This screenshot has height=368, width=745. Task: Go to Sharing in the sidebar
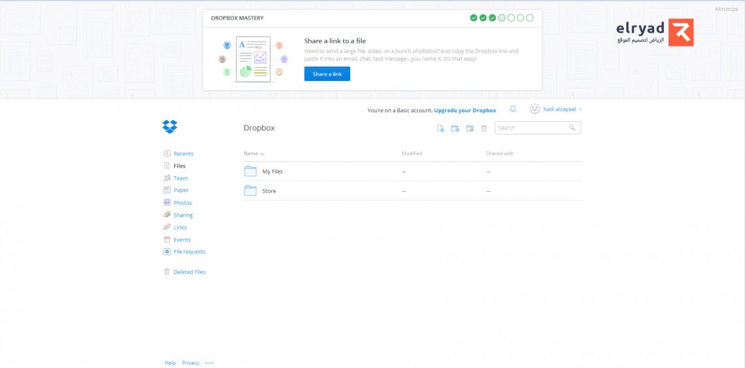[x=184, y=215]
